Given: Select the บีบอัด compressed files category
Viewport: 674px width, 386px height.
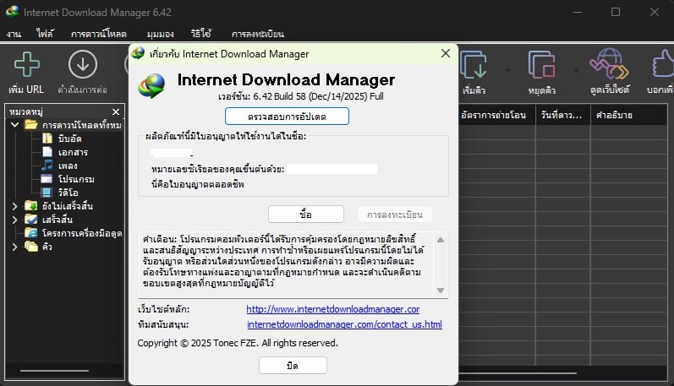Looking at the screenshot, I should [x=69, y=139].
